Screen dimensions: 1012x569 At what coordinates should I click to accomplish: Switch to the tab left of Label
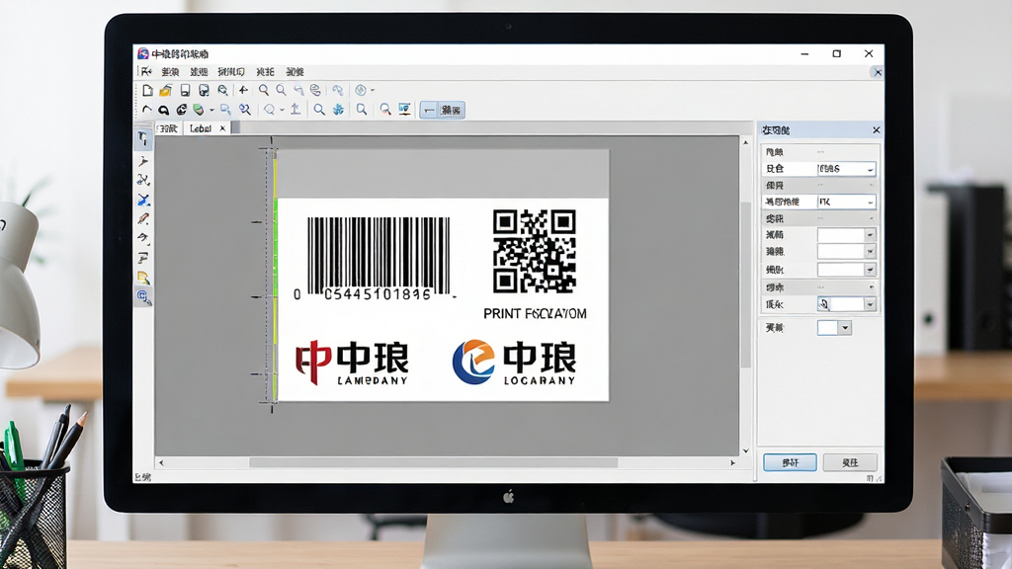click(x=168, y=128)
